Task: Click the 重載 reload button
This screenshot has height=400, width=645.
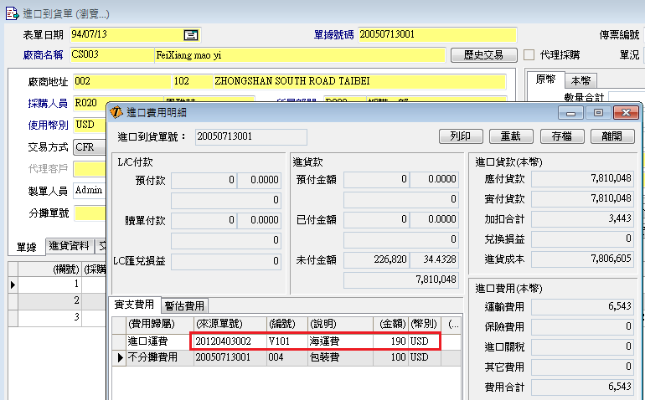Action: click(511, 136)
